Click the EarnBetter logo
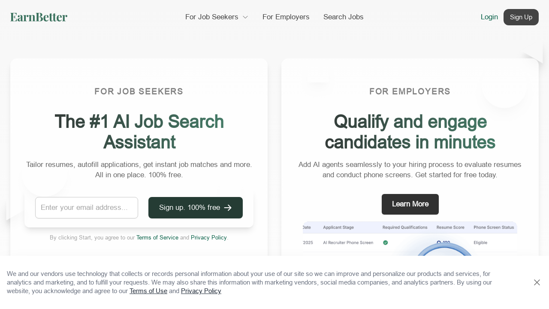The image size is (549, 309). pyautogui.click(x=39, y=17)
